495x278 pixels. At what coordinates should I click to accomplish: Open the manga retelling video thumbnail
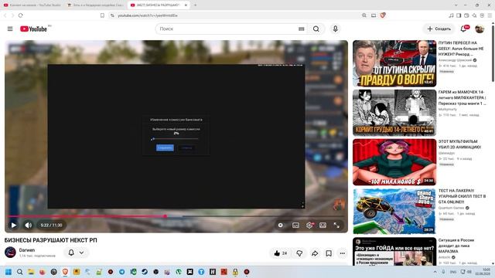(394, 113)
